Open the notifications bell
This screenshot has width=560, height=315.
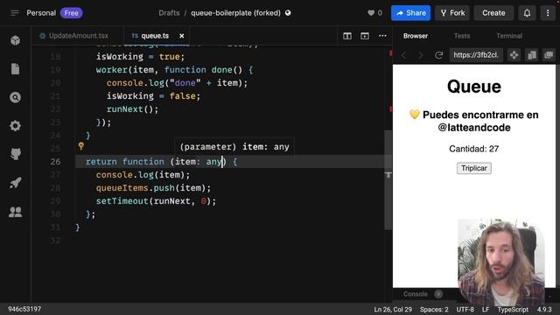(x=527, y=13)
